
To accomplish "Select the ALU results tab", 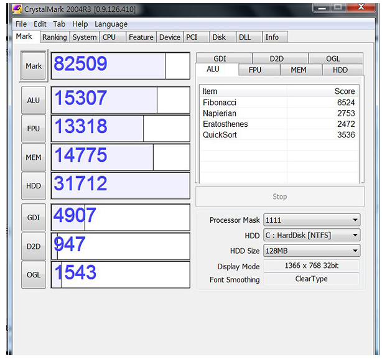I will 217,69.
